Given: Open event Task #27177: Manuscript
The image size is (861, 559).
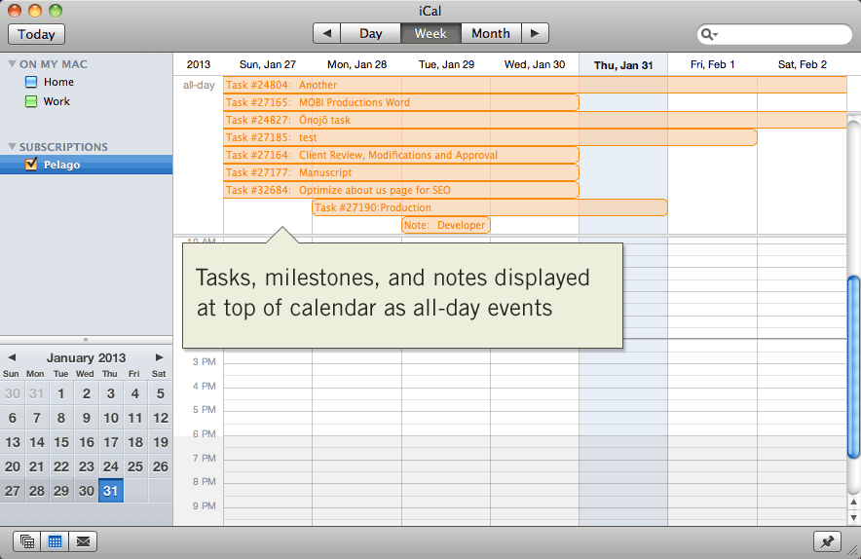Looking at the screenshot, I should [401, 172].
